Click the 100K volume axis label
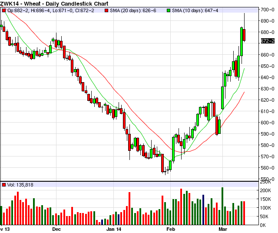The image size is (278, 233). (265, 208)
